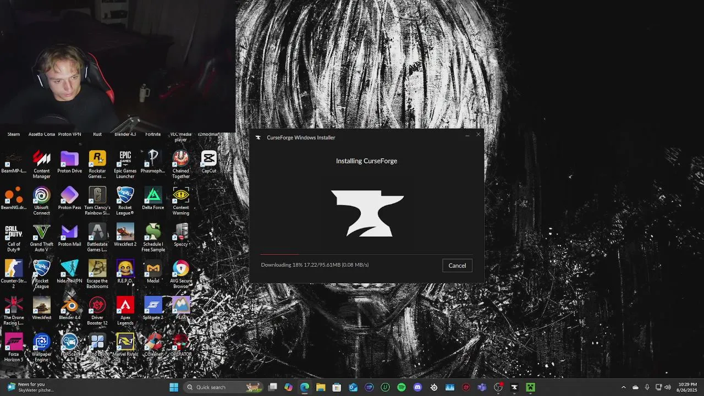Open Medal desktop shortcut
The image size is (704, 396).
153,272
